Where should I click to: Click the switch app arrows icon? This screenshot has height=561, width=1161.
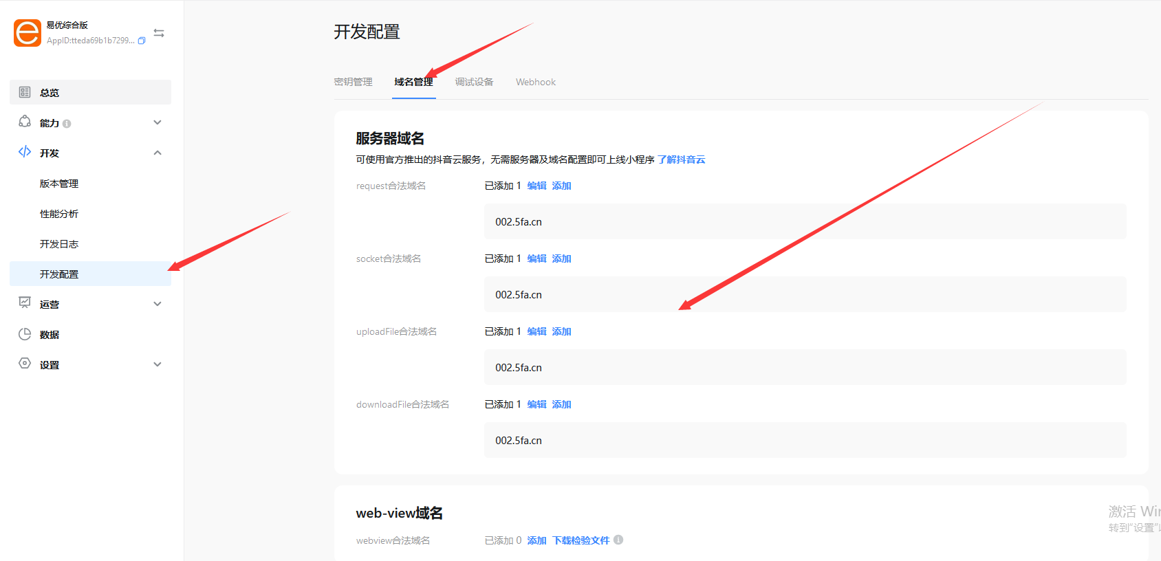pos(159,33)
